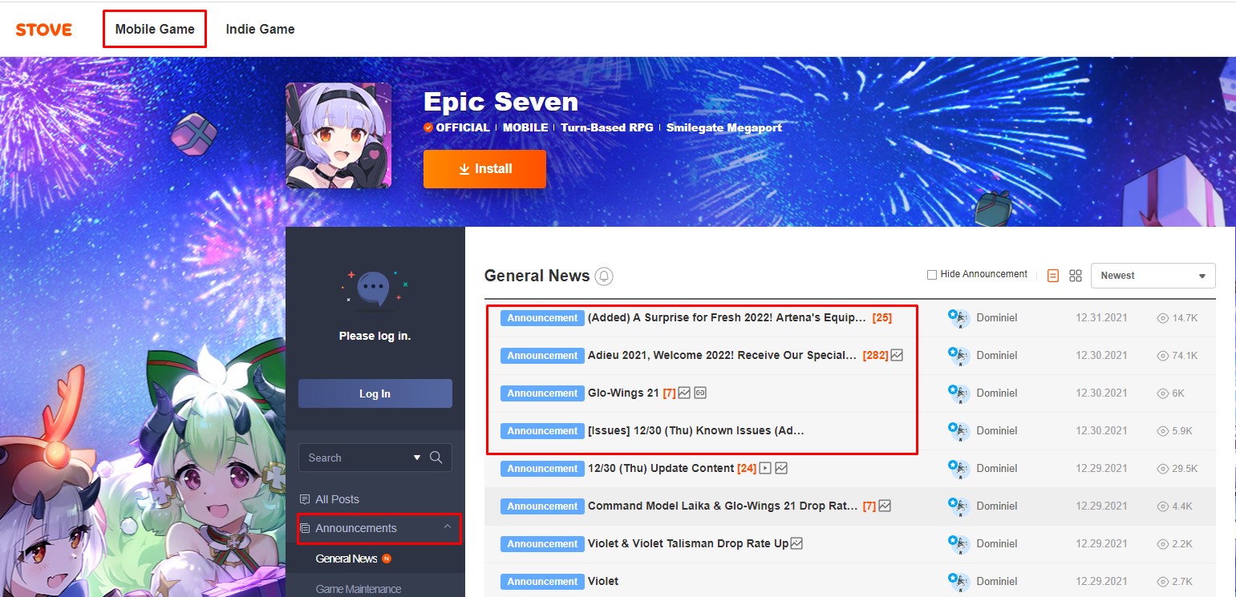Open the search filter dropdown arrow
Image resolution: width=1236 pixels, height=597 pixels.
(x=417, y=458)
